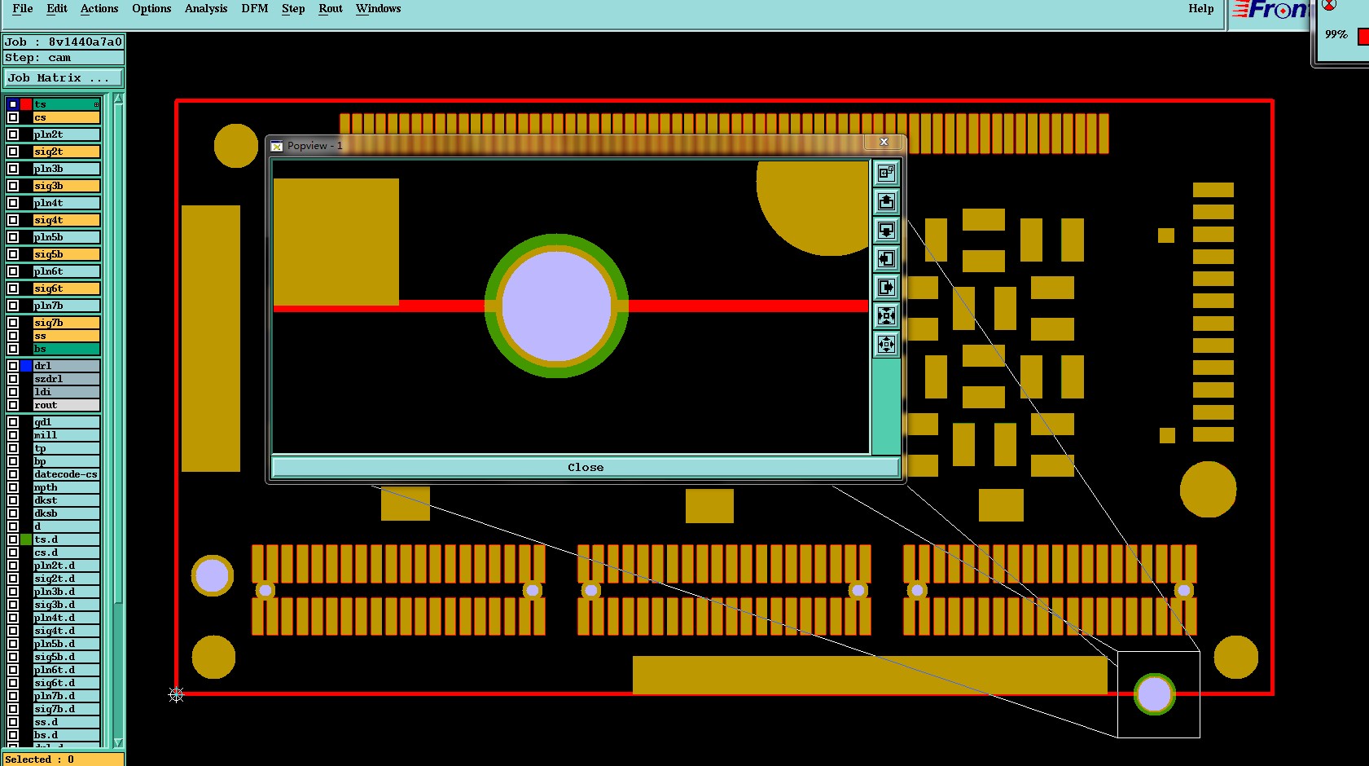The height and width of the screenshot is (766, 1369).
Task: Click the popview zoom-in converging arrows icon
Action: coord(886,315)
